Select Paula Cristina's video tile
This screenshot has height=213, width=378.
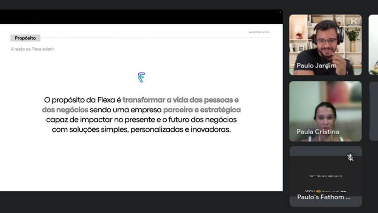click(x=325, y=111)
